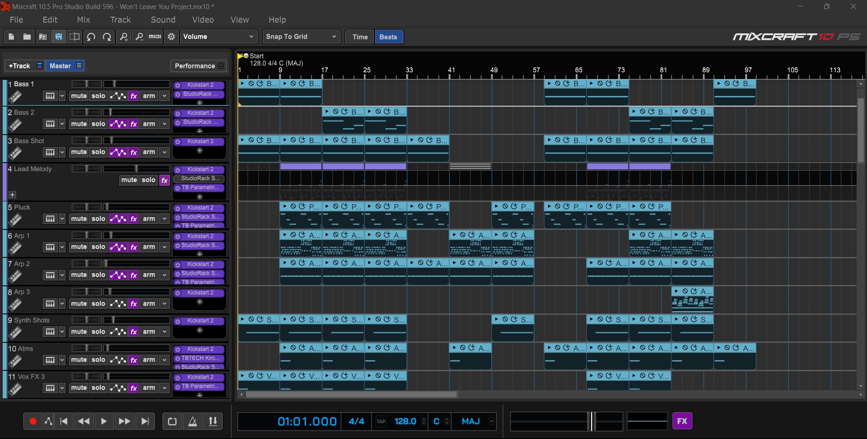Click the undo arrow icon

coord(91,37)
